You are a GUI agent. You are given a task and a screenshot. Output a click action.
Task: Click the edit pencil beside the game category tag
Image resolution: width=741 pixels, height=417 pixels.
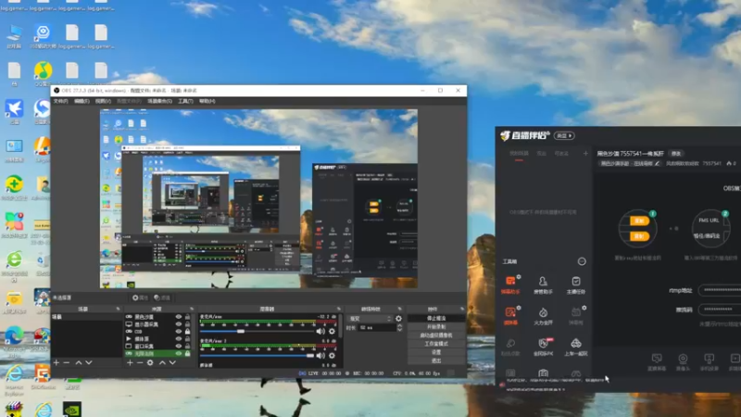click(x=657, y=164)
